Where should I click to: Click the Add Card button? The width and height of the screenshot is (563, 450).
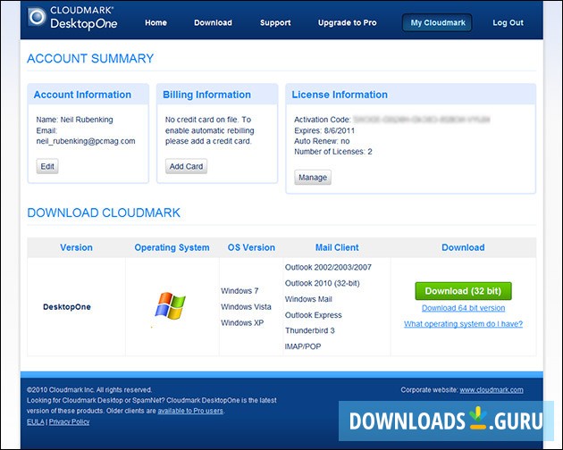(186, 166)
